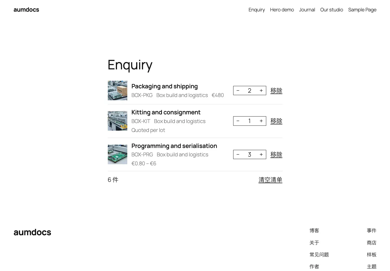Screen dimensions: 390x271
Task: Open the 商店 footer link
Action: point(372,243)
